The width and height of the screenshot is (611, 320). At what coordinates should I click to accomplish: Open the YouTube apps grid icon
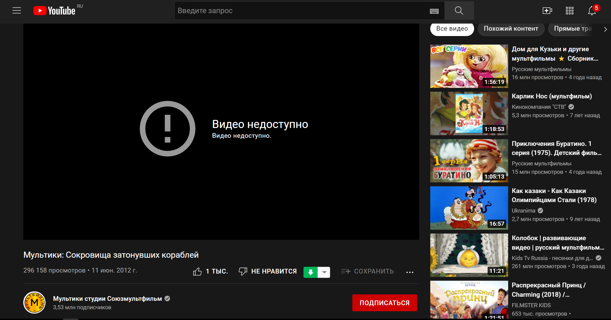pos(569,10)
